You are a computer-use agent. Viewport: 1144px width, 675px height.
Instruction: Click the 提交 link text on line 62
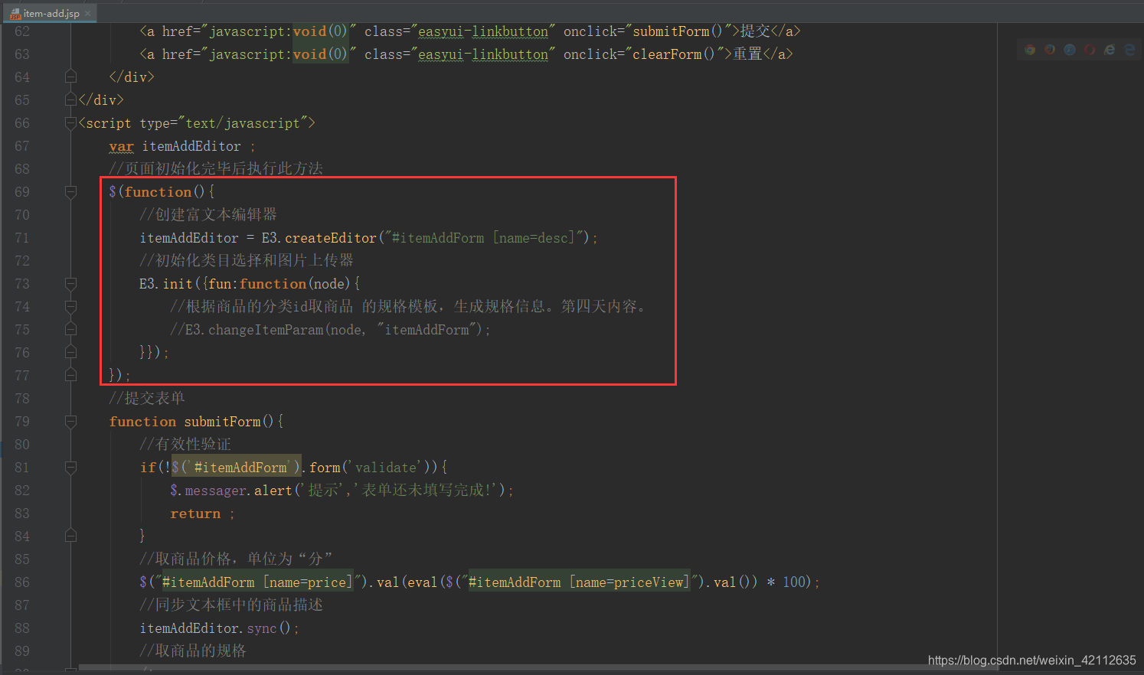(755, 31)
